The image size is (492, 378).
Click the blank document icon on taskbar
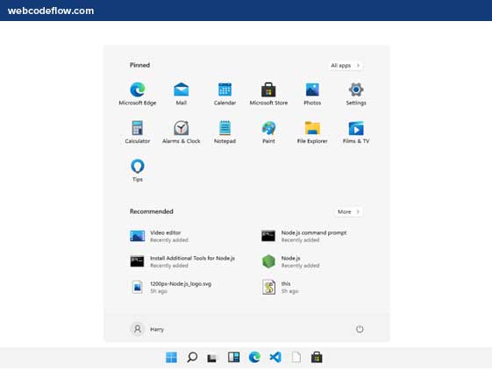(x=296, y=357)
